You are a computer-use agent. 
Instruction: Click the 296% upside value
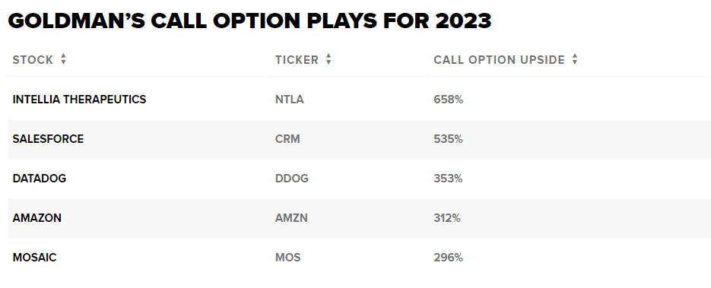coord(449,257)
